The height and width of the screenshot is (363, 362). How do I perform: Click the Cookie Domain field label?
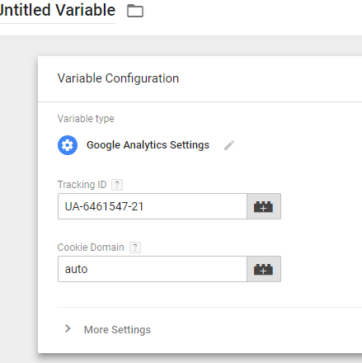[x=91, y=247]
